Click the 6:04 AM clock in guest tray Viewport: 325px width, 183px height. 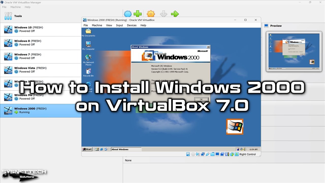[x=253, y=149]
